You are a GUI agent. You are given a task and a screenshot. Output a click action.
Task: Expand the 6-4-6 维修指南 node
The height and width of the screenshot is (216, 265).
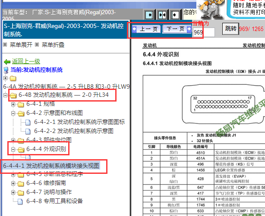(x=13, y=183)
